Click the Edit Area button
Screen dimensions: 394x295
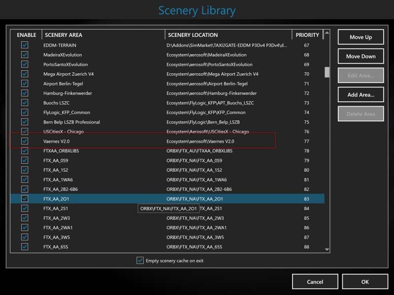[x=361, y=76]
